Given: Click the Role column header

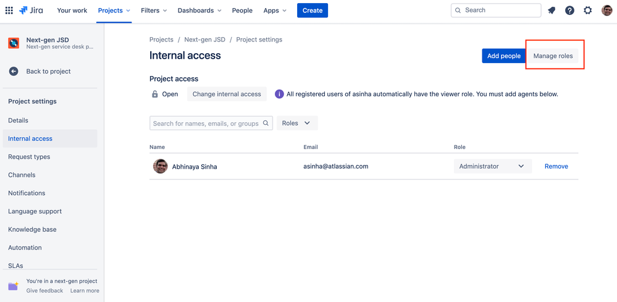Looking at the screenshot, I should [460, 147].
